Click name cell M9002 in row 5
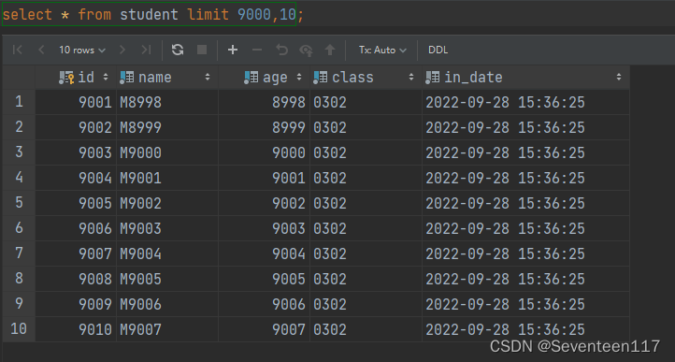Image resolution: width=675 pixels, height=362 pixels. click(x=167, y=203)
